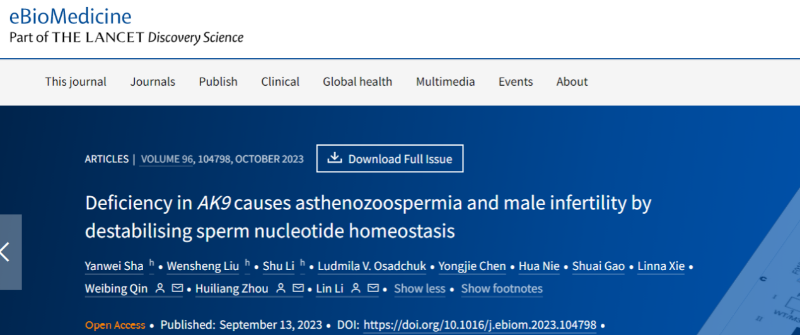Select the Multimedia navigation item
This screenshot has width=800, height=335.
pyautogui.click(x=445, y=81)
